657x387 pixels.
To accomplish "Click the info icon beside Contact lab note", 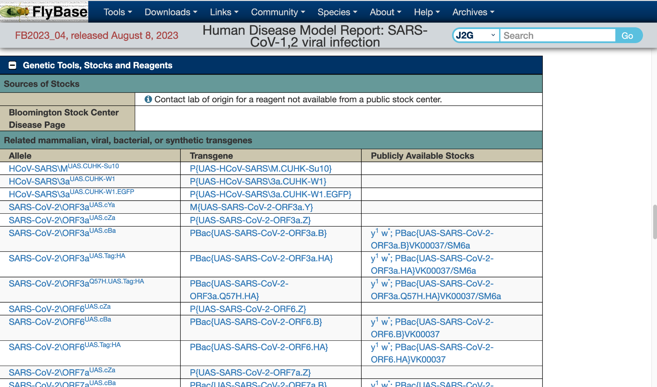I will pyautogui.click(x=148, y=99).
